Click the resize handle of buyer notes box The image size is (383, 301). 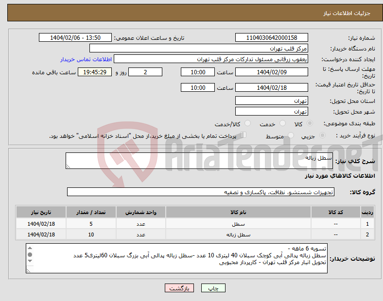(x=28, y=270)
